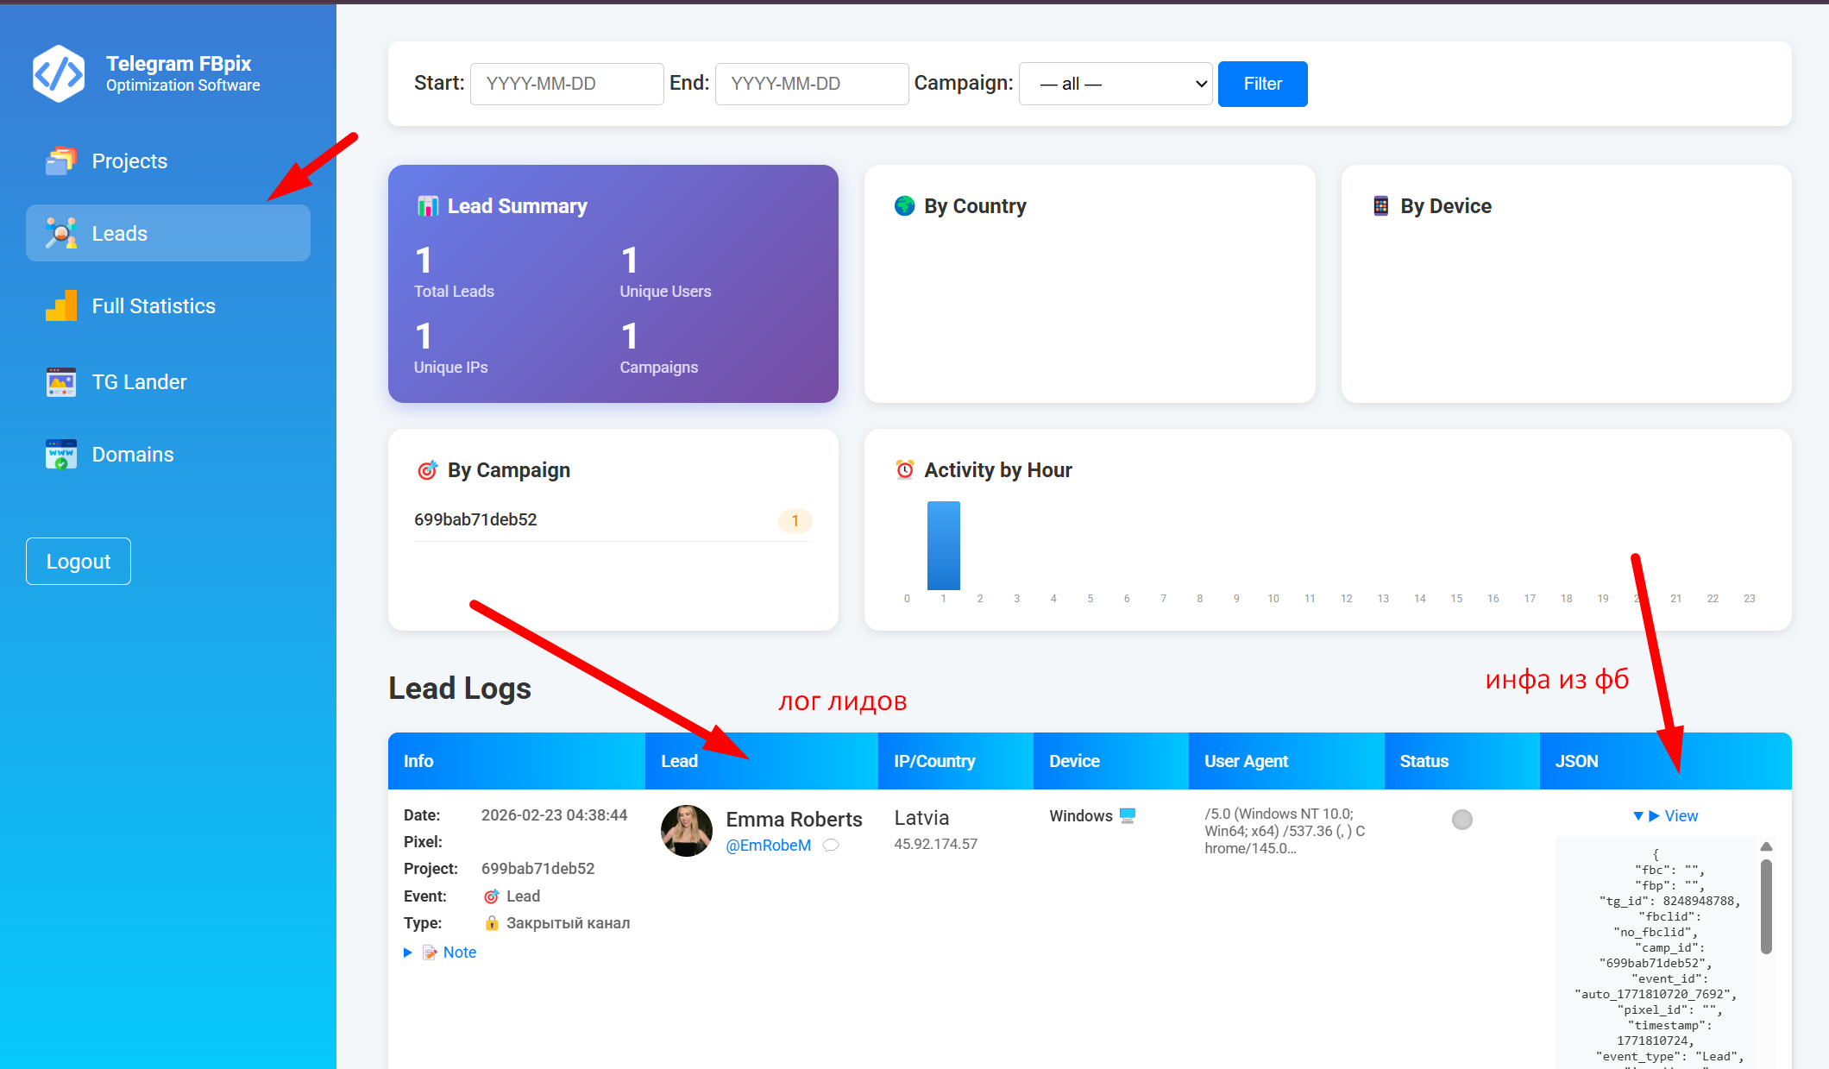Click the chat bubble icon beside @EmRobeM
This screenshot has height=1069, width=1829.
831,846
